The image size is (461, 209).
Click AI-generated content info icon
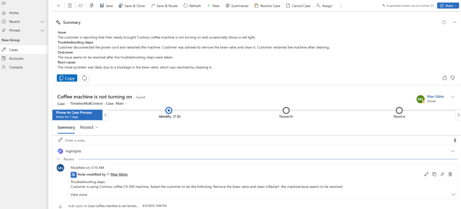[432, 6]
